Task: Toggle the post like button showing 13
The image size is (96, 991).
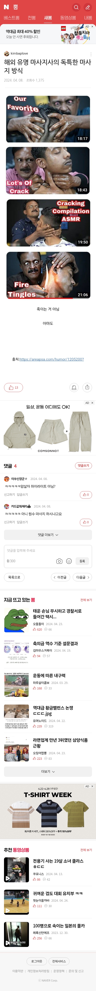Action: [x=13, y=388]
